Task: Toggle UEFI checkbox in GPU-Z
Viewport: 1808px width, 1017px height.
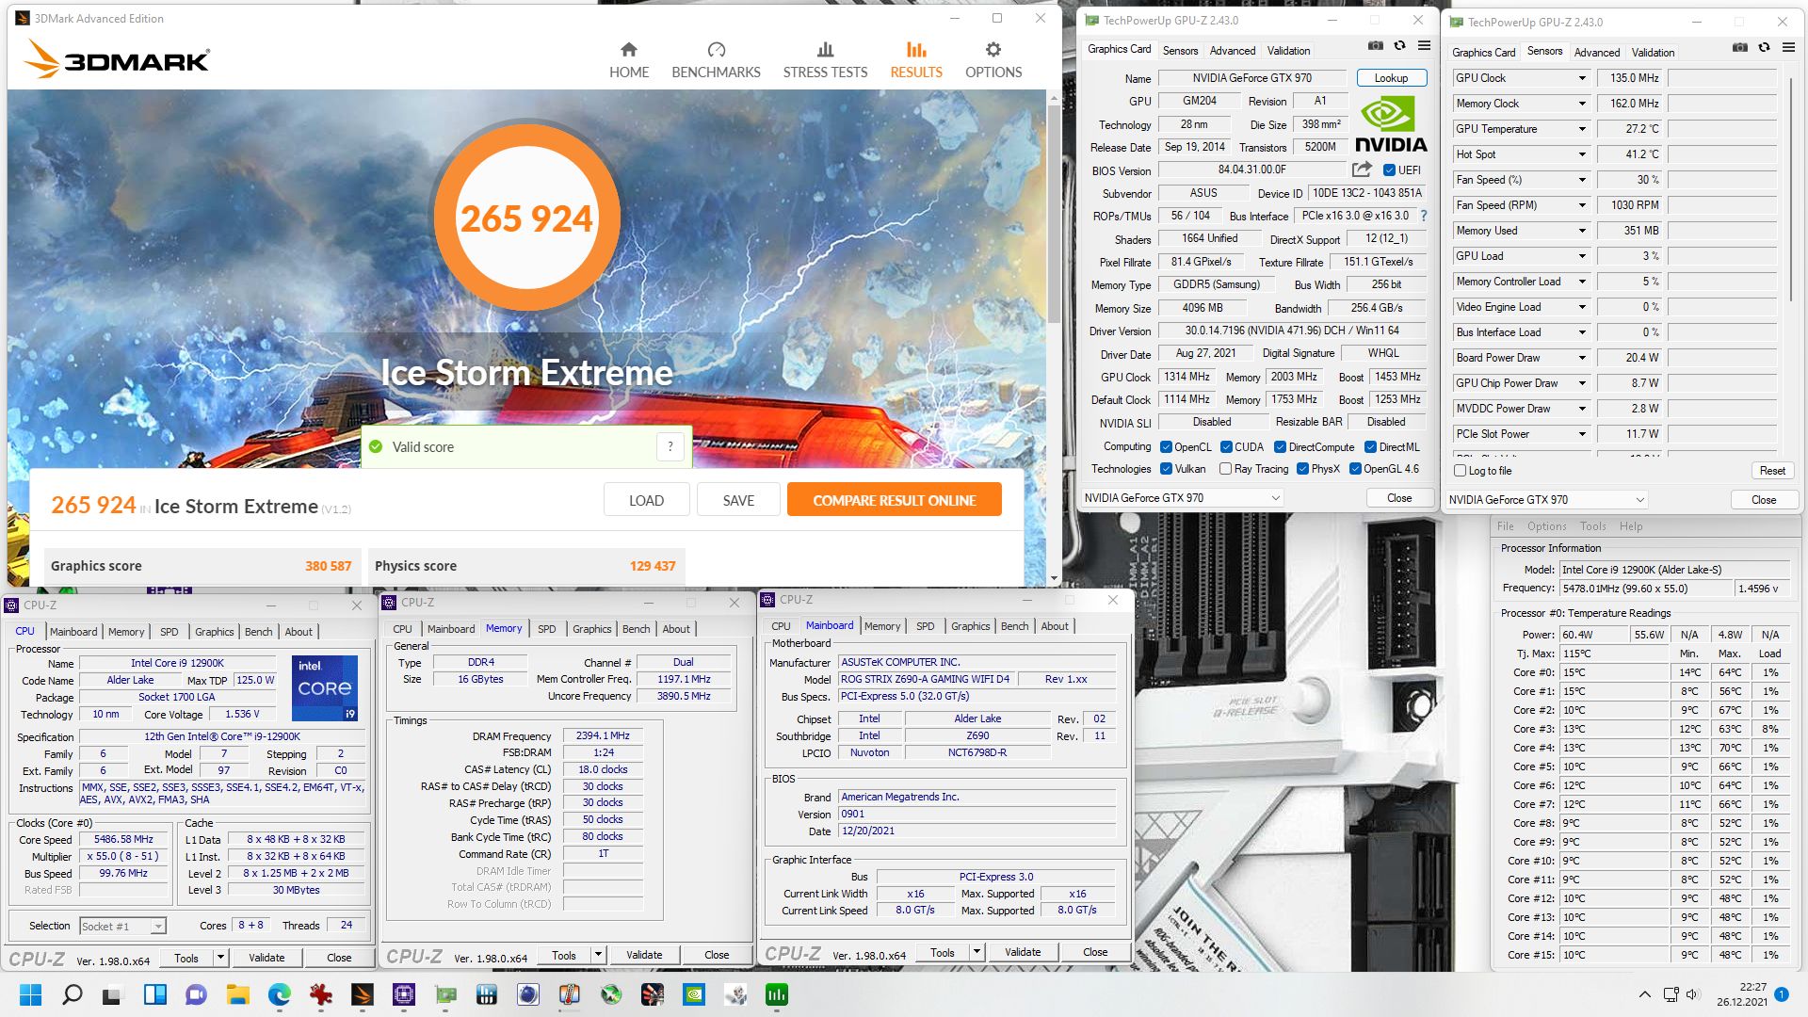Action: point(1389,170)
